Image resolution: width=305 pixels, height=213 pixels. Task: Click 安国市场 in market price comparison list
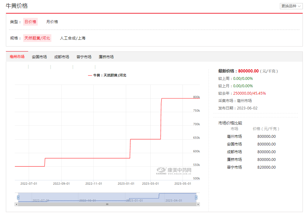click(234, 144)
